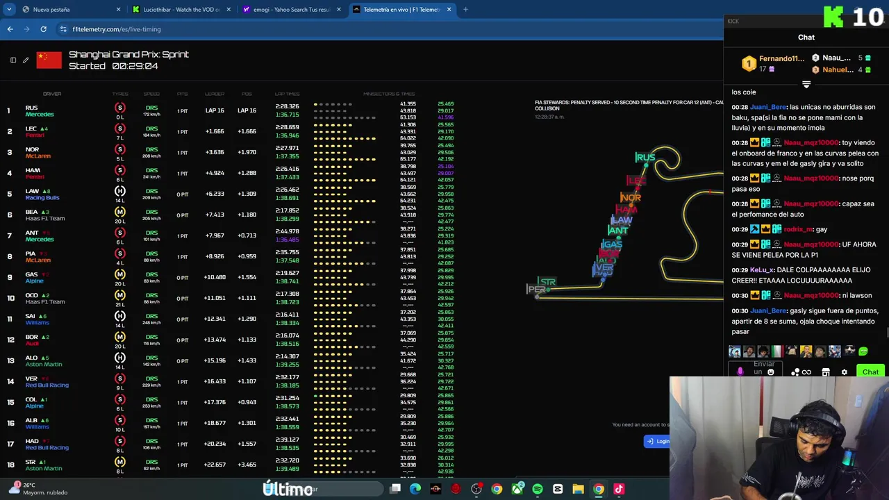Click the address bar URL field
The height and width of the screenshot is (500, 889).
(389, 29)
